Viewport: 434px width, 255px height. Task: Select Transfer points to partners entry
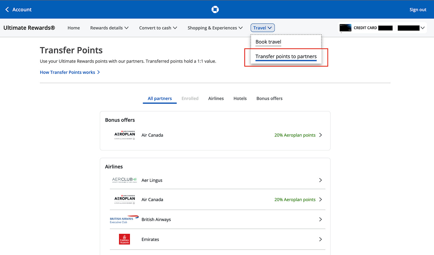pyautogui.click(x=286, y=57)
